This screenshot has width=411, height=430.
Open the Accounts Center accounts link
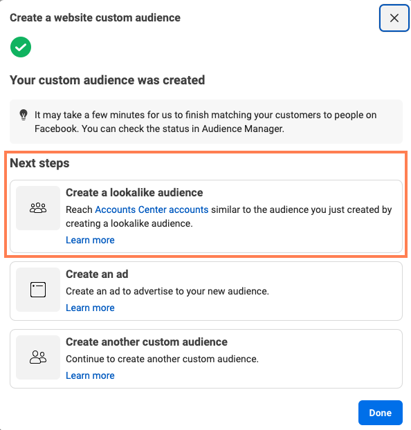(152, 209)
